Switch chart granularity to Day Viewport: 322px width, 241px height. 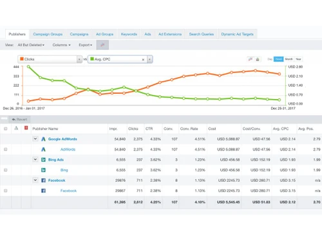click(270, 59)
